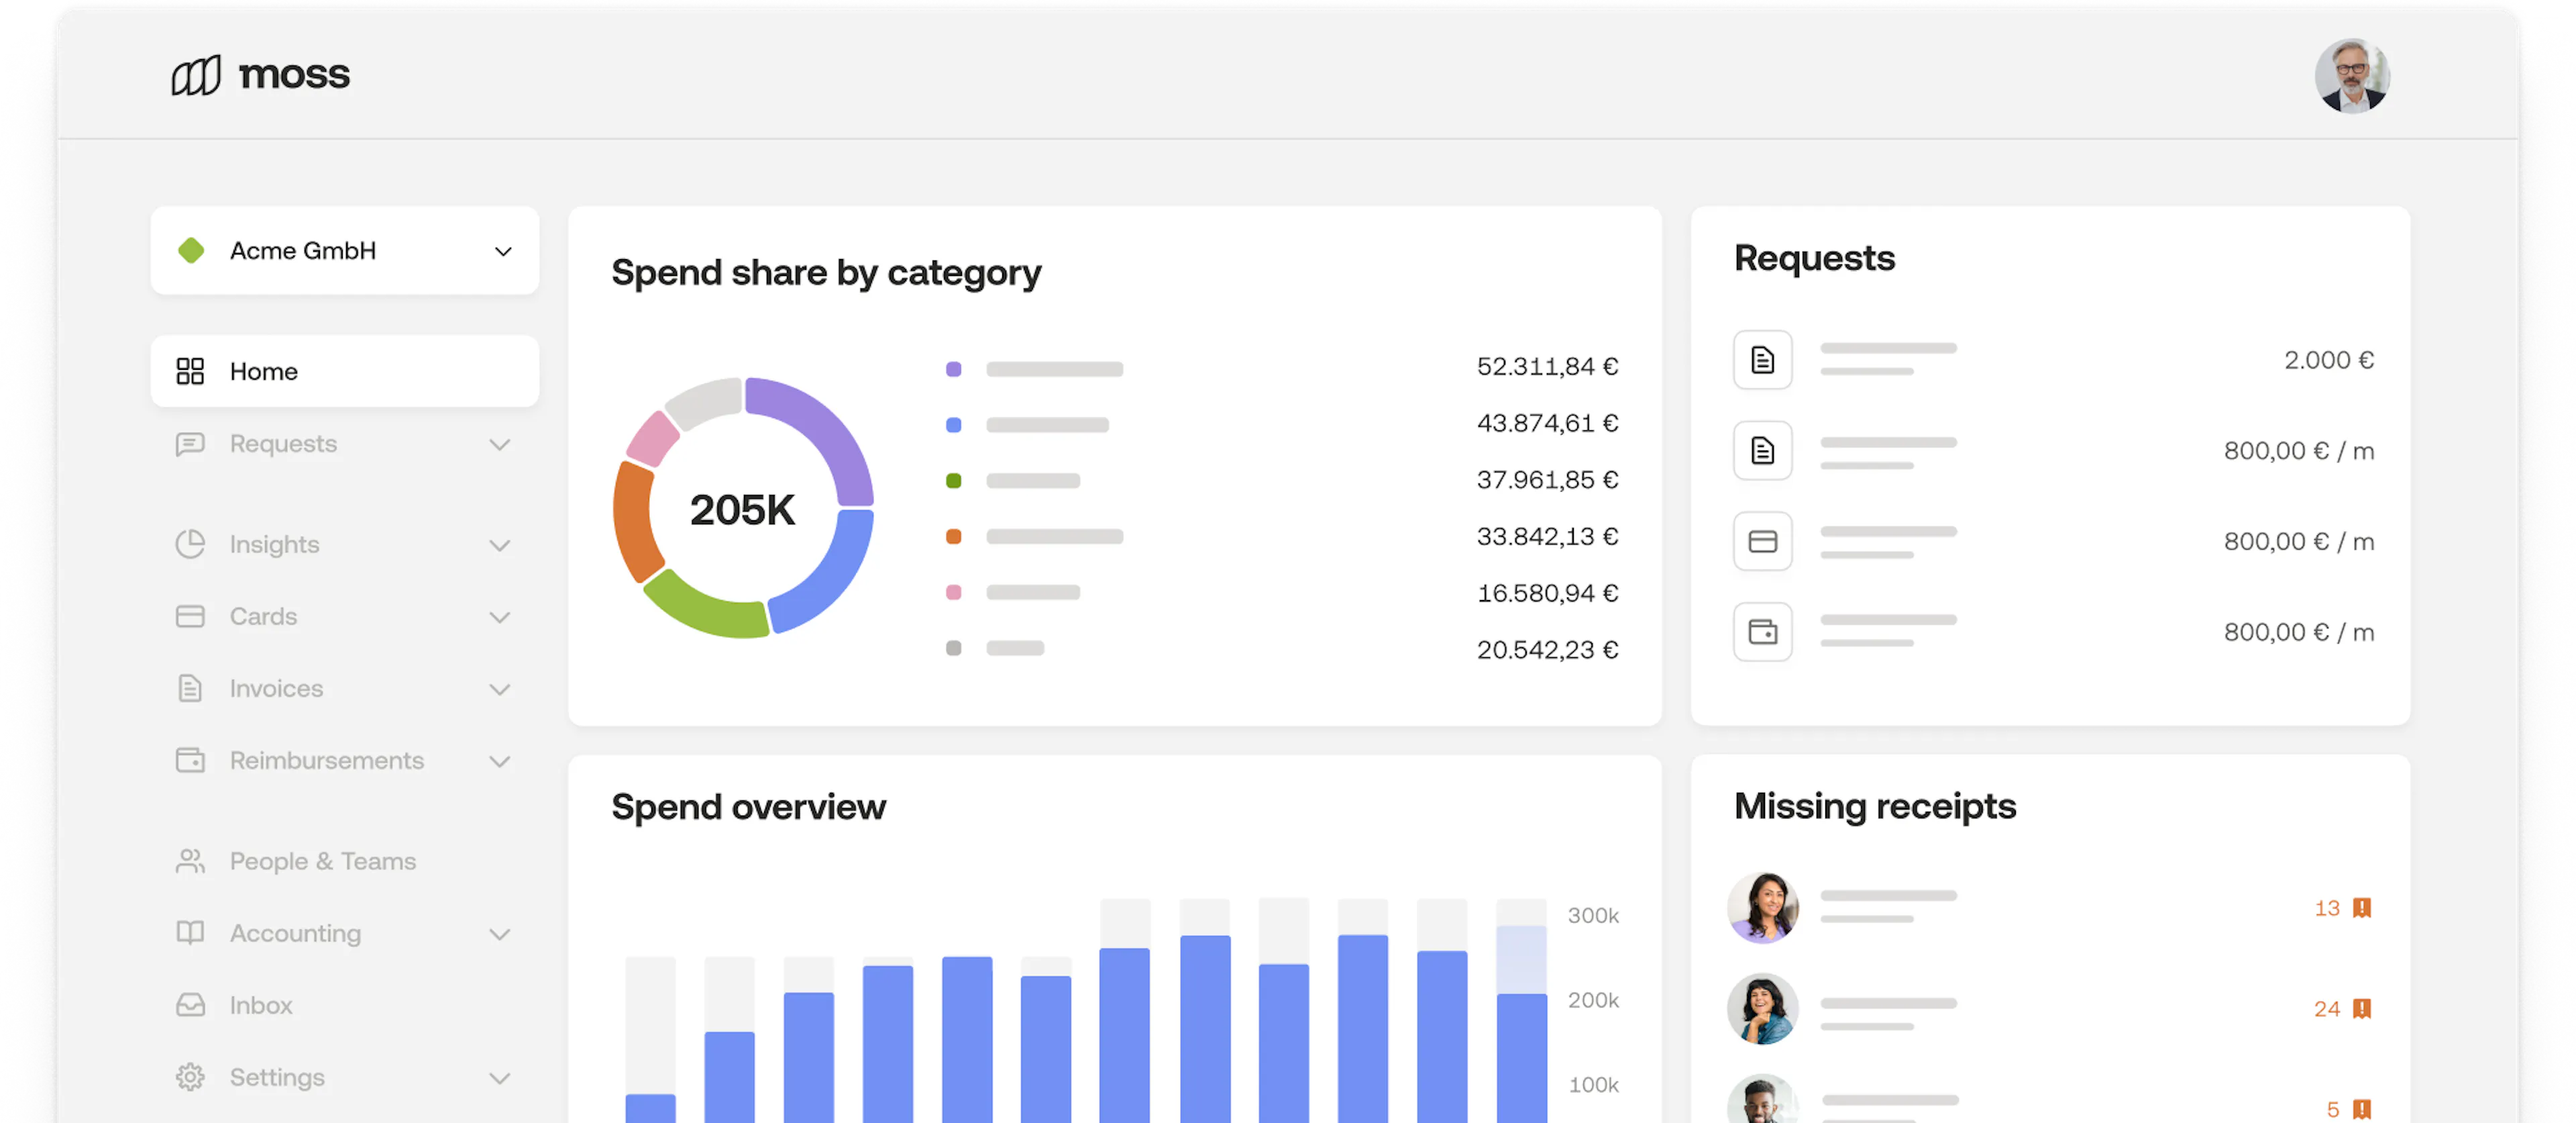Click the Accounting book icon
Screen dimensions: 2576x1123
tap(190, 933)
